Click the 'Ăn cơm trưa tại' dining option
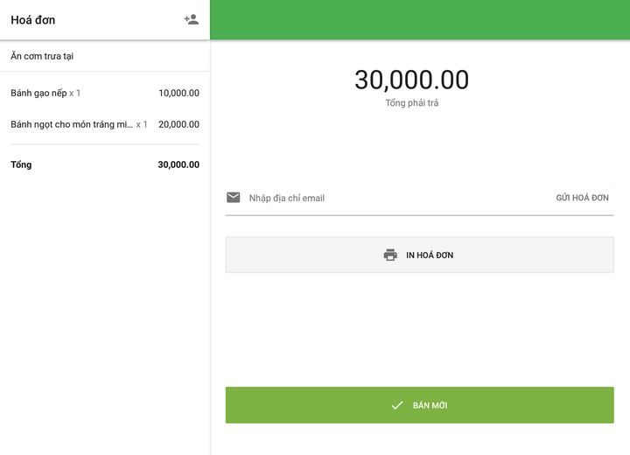The height and width of the screenshot is (455, 630). click(x=42, y=56)
